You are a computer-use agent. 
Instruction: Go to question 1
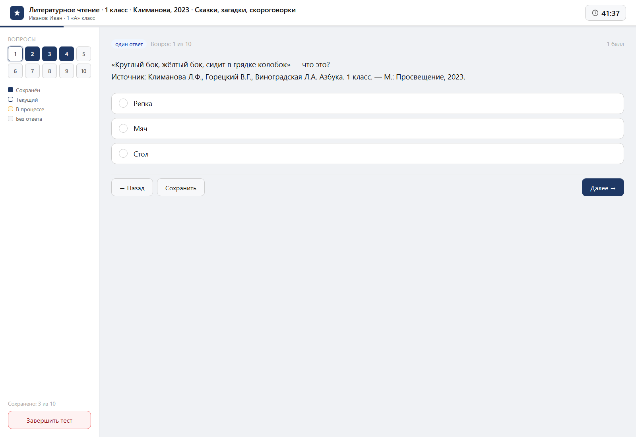tap(15, 54)
